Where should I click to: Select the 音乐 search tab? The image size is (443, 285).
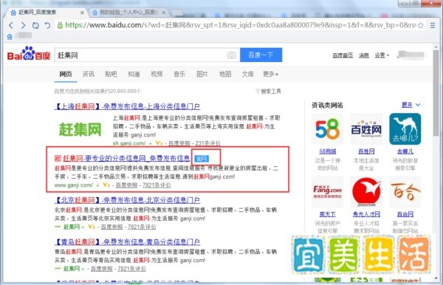(x=179, y=74)
